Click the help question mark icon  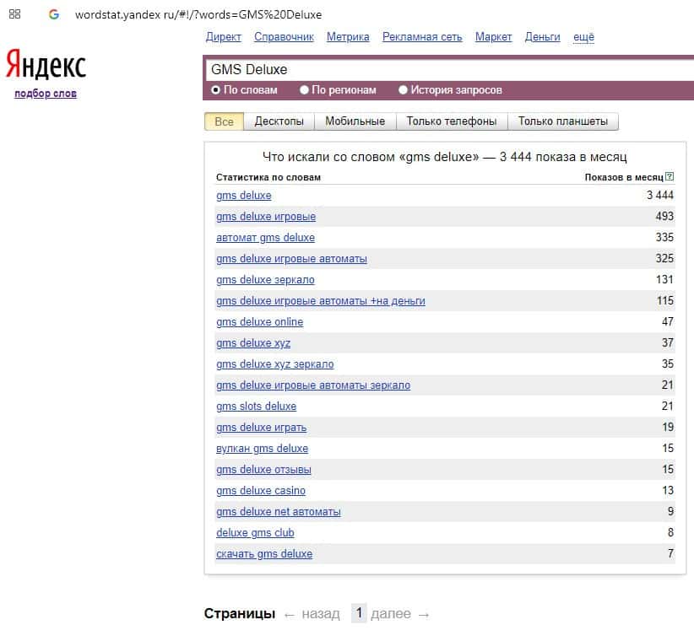pyautogui.click(x=670, y=177)
